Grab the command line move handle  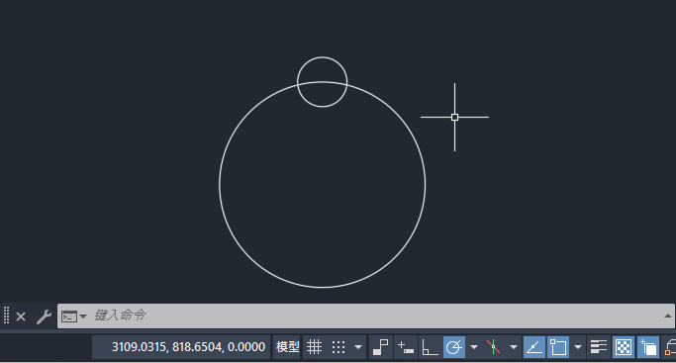tap(7, 316)
